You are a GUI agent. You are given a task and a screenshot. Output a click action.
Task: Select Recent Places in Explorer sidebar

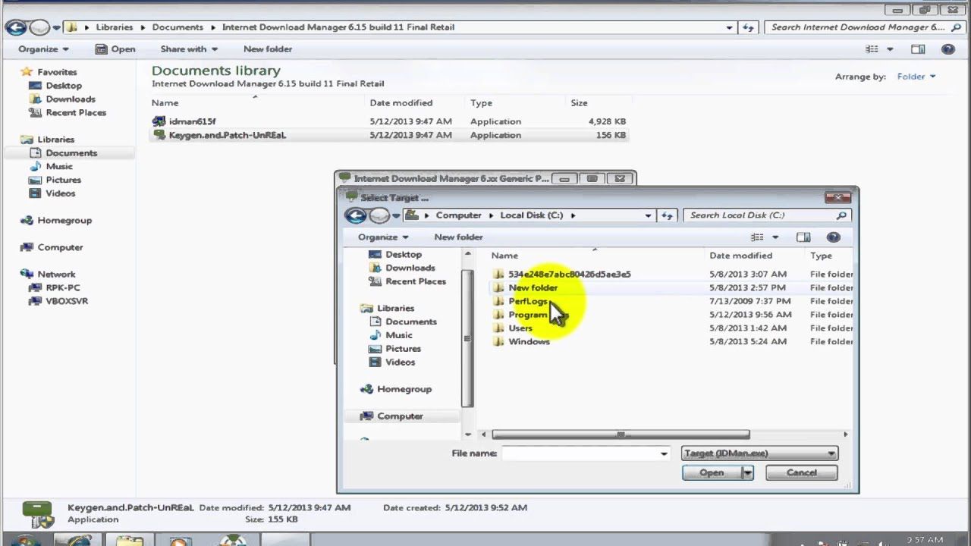pos(76,113)
